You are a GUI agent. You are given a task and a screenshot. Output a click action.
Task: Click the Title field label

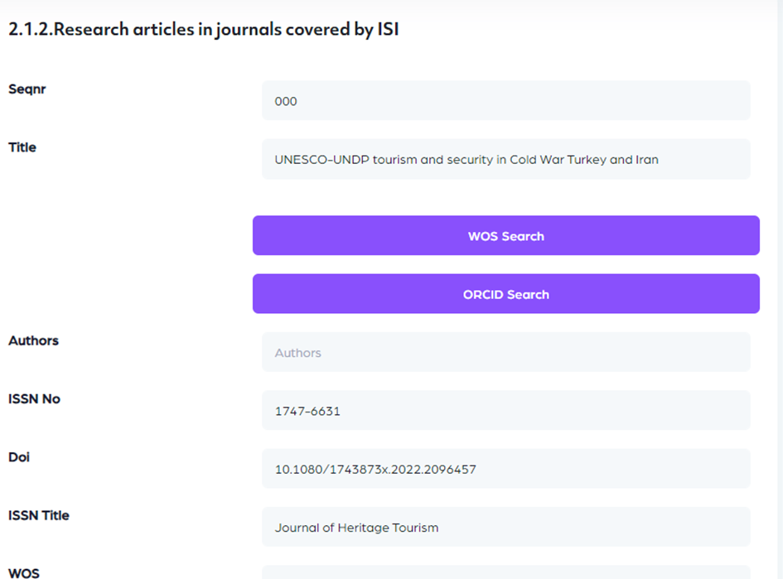click(22, 147)
